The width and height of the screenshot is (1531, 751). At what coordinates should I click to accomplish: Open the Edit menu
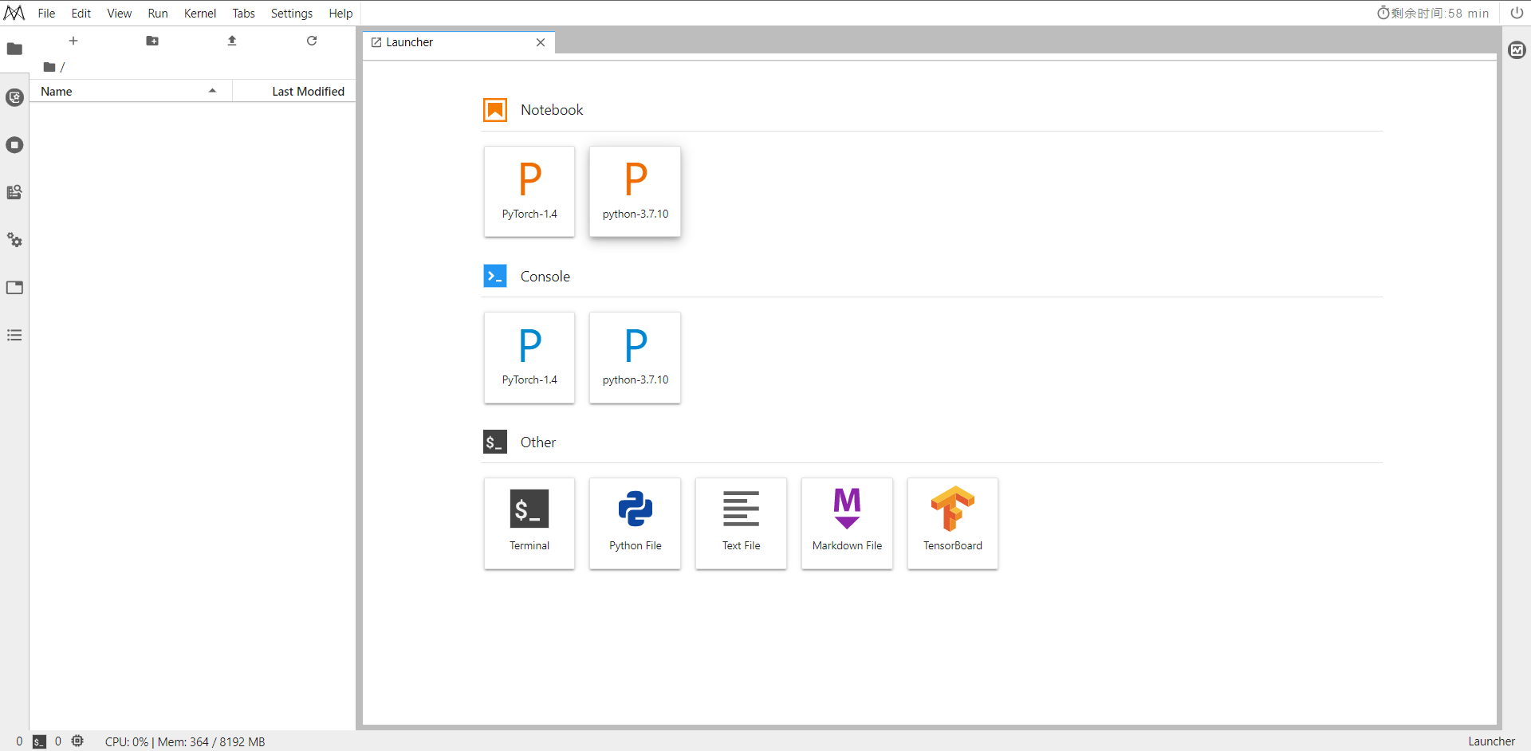(x=81, y=14)
